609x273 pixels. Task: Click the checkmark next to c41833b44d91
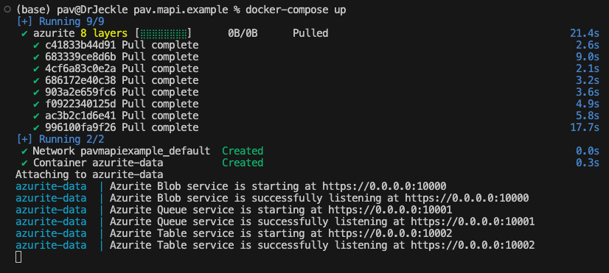(x=37, y=46)
